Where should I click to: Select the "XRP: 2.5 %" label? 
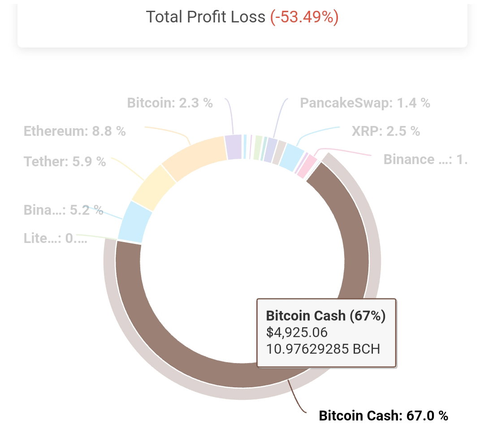pos(386,131)
